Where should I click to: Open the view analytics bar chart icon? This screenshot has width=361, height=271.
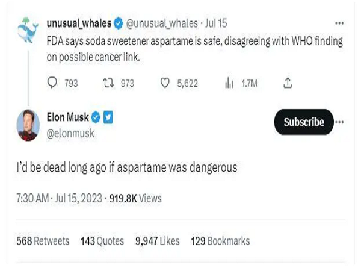pyautogui.click(x=229, y=84)
